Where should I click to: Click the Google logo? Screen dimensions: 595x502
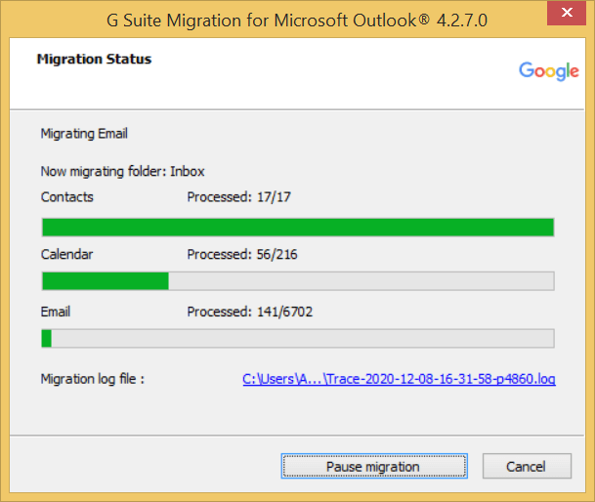(x=549, y=71)
